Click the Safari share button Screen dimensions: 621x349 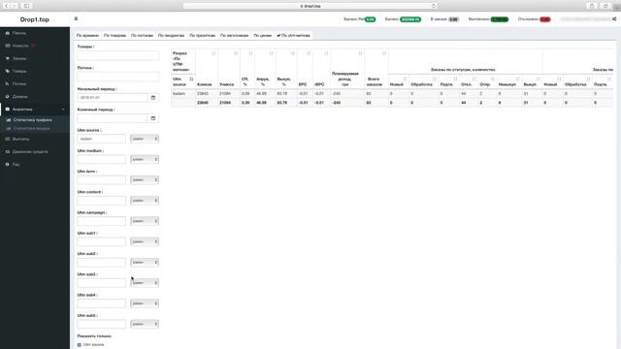point(592,6)
